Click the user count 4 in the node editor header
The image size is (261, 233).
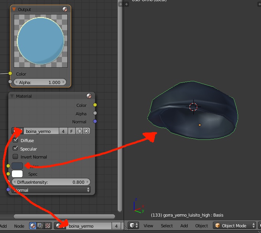tap(116, 226)
